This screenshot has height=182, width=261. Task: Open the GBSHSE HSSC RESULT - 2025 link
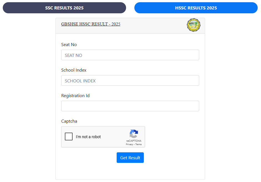pos(91,24)
